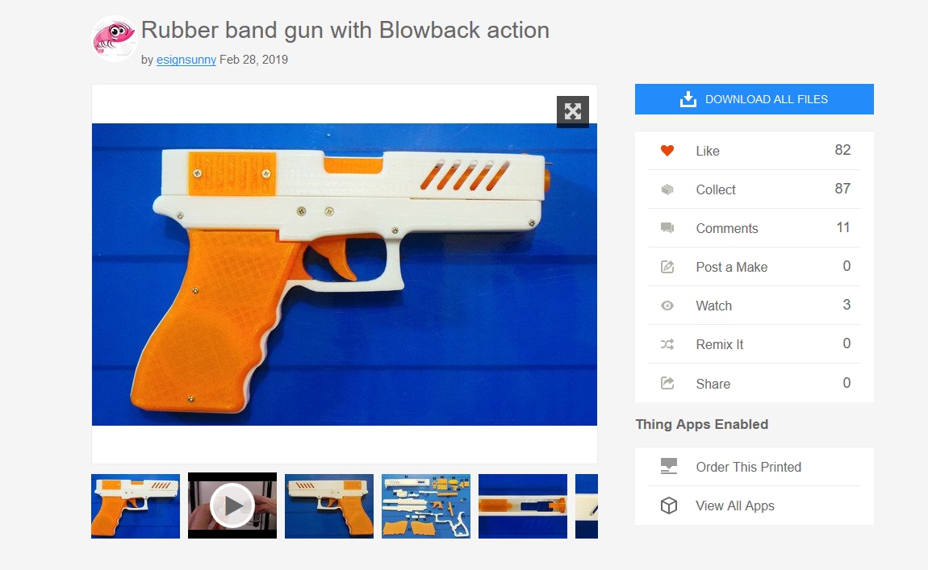The image size is (928, 570).
Task: Click the Remix It shuffle icon
Action: pos(667,344)
